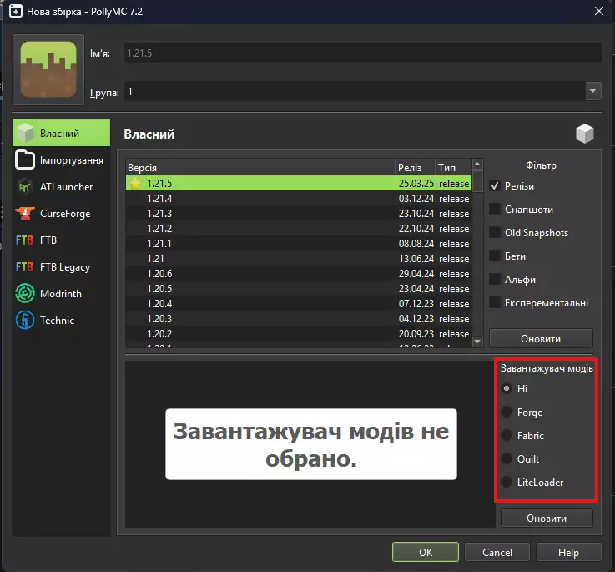Screen dimensions: 615x572
Task: Click the Власний cube icon in sidebar
Action: click(25, 133)
